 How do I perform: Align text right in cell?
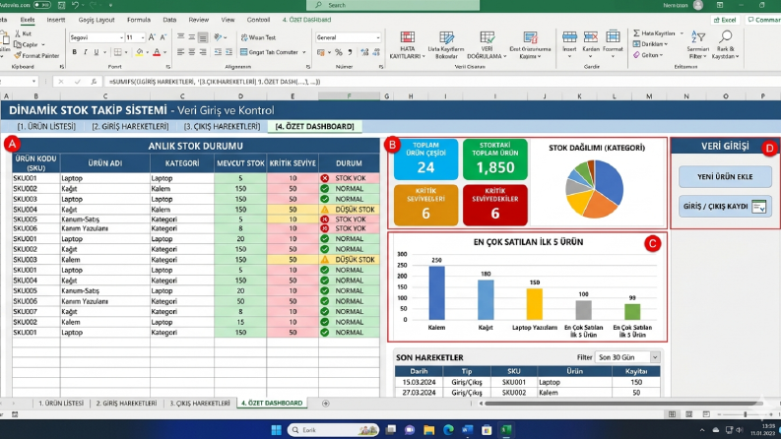point(203,52)
